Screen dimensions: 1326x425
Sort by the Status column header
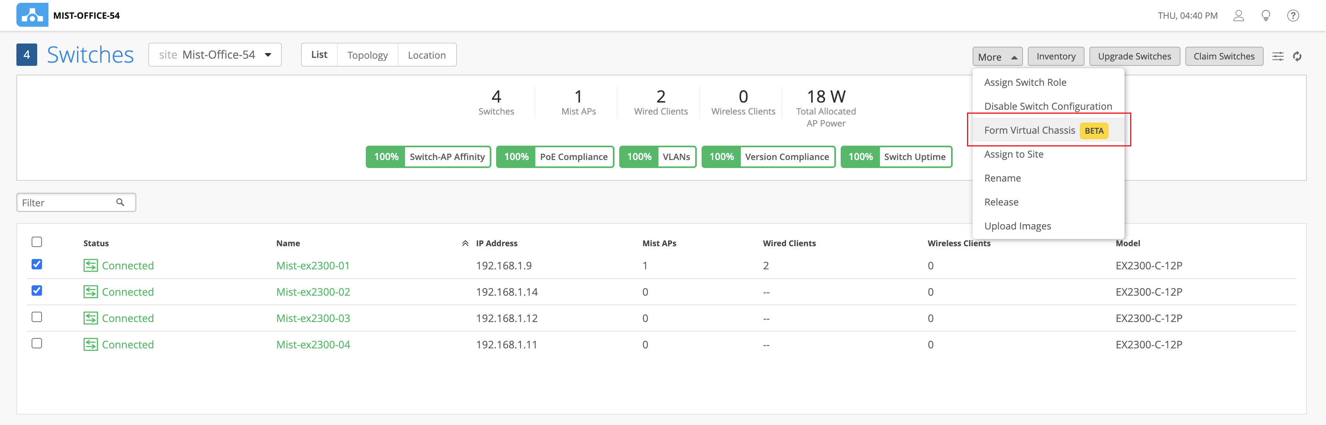click(x=96, y=243)
